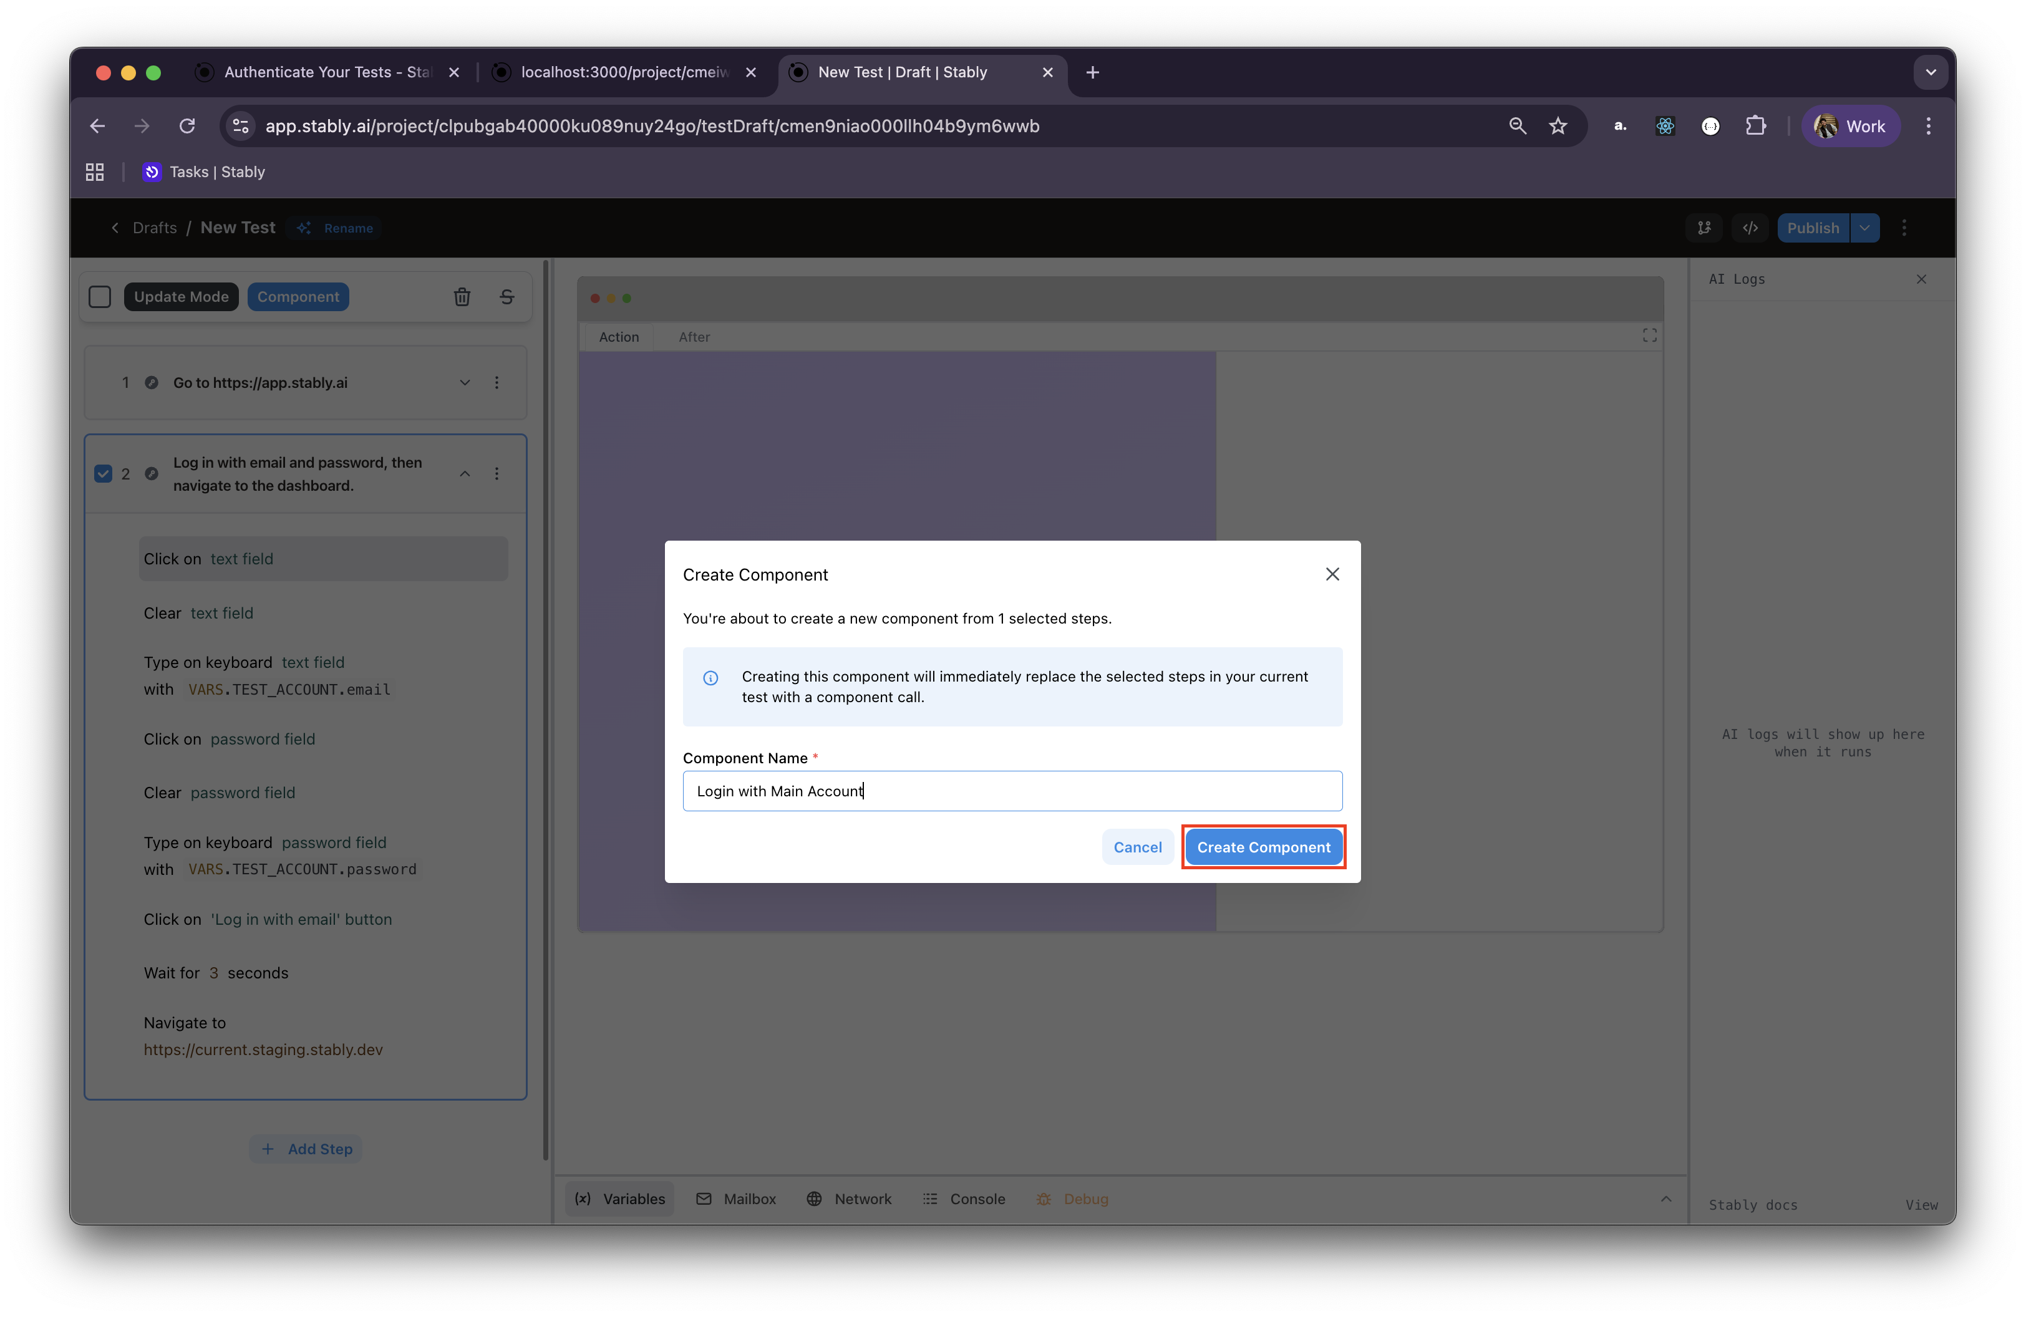Click step 2 status icon
This screenshot has height=1317, width=2026.
point(152,473)
